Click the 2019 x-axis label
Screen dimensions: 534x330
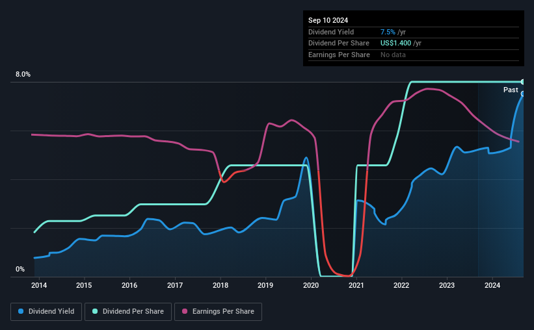tap(265, 285)
